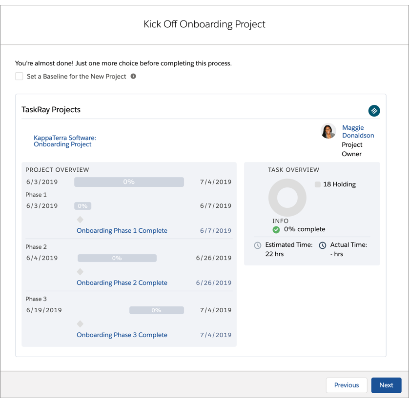Click the Project Owner label
The width and height of the screenshot is (409, 403).
point(352,149)
